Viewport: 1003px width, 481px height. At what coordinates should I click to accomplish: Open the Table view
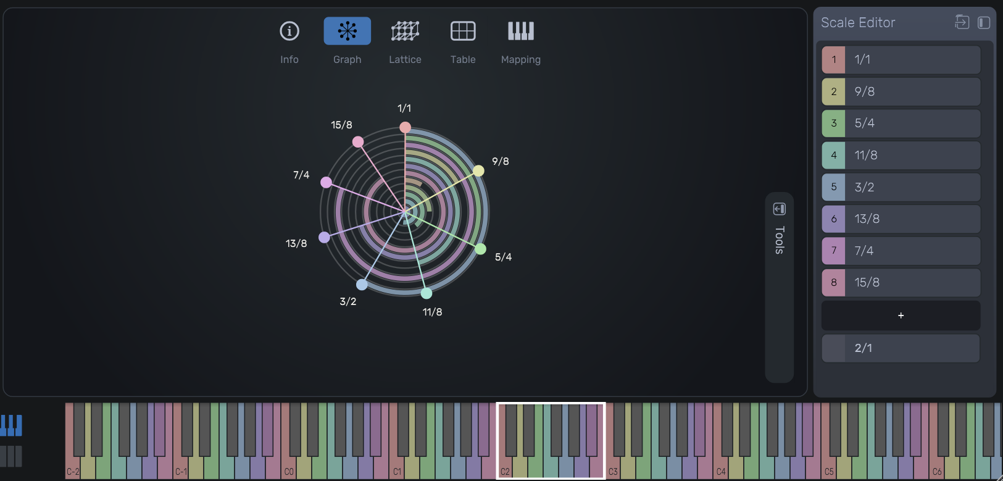tap(463, 31)
